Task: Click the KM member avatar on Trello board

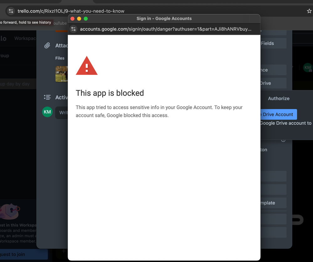Action: pyautogui.click(x=308, y=67)
